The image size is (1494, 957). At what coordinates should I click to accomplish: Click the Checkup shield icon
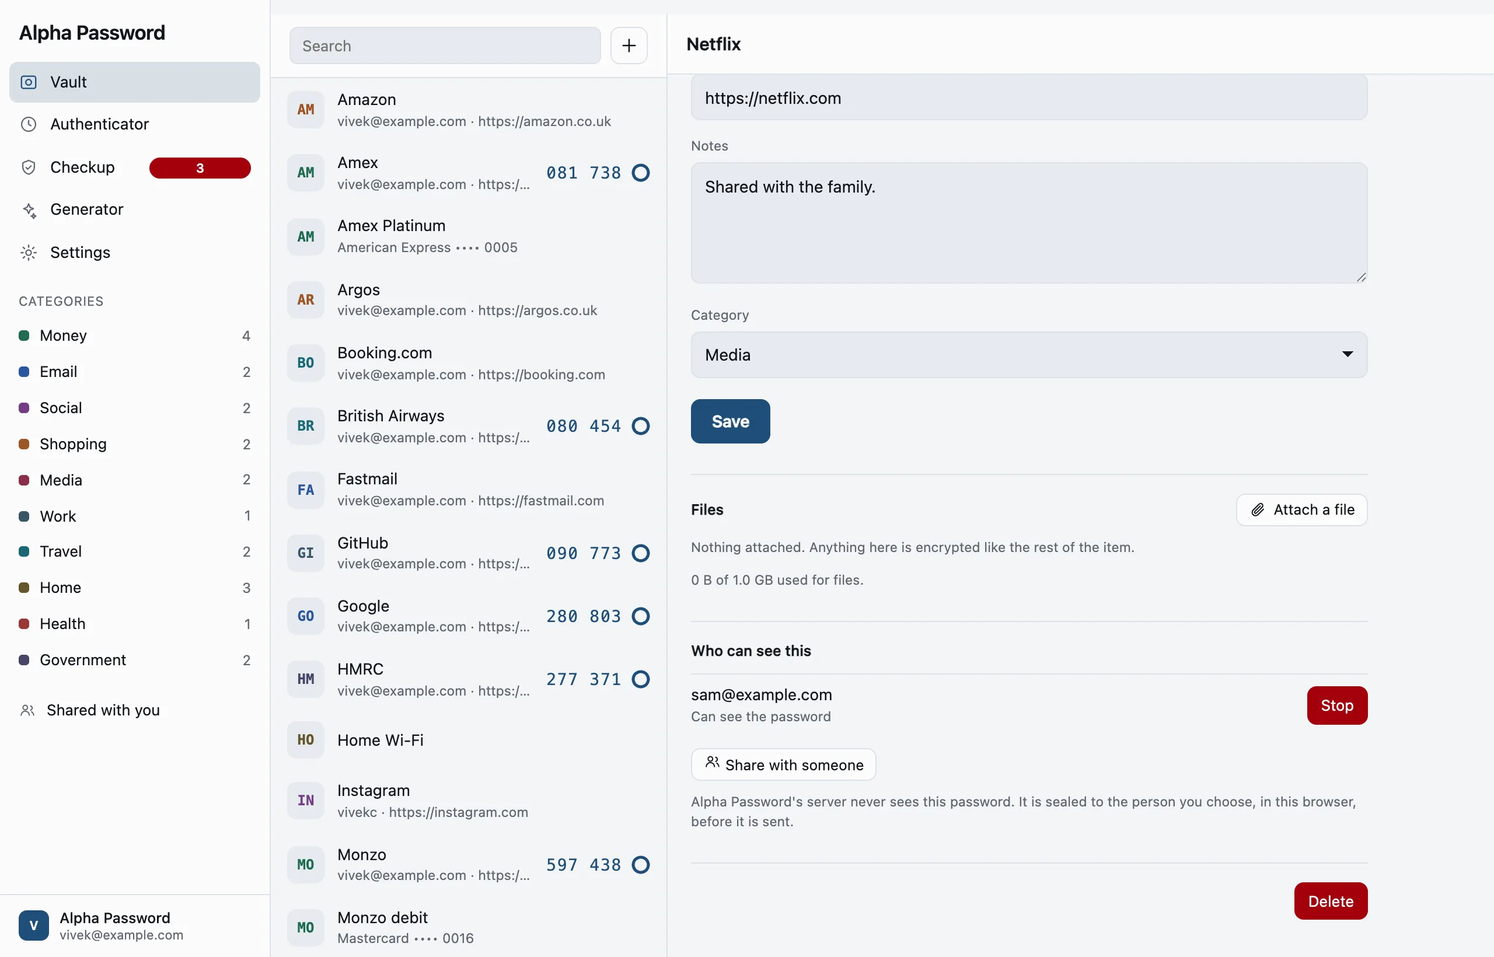click(29, 167)
